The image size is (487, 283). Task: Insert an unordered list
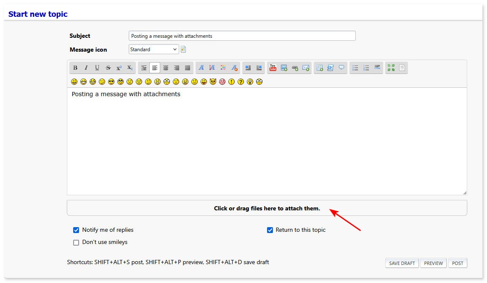click(355, 68)
